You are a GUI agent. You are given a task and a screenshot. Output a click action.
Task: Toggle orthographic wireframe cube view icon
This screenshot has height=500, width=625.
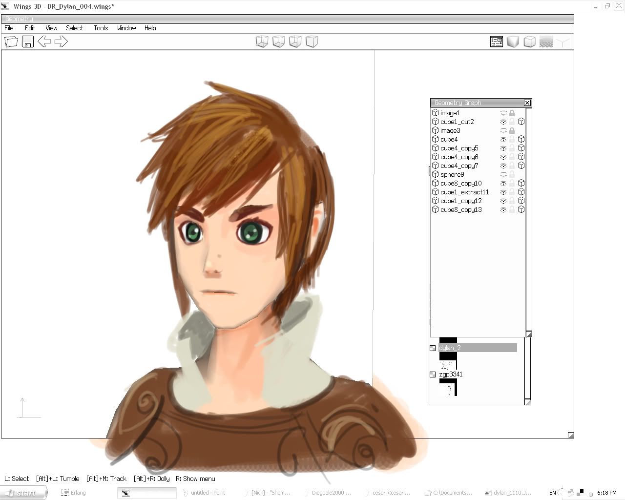[529, 42]
